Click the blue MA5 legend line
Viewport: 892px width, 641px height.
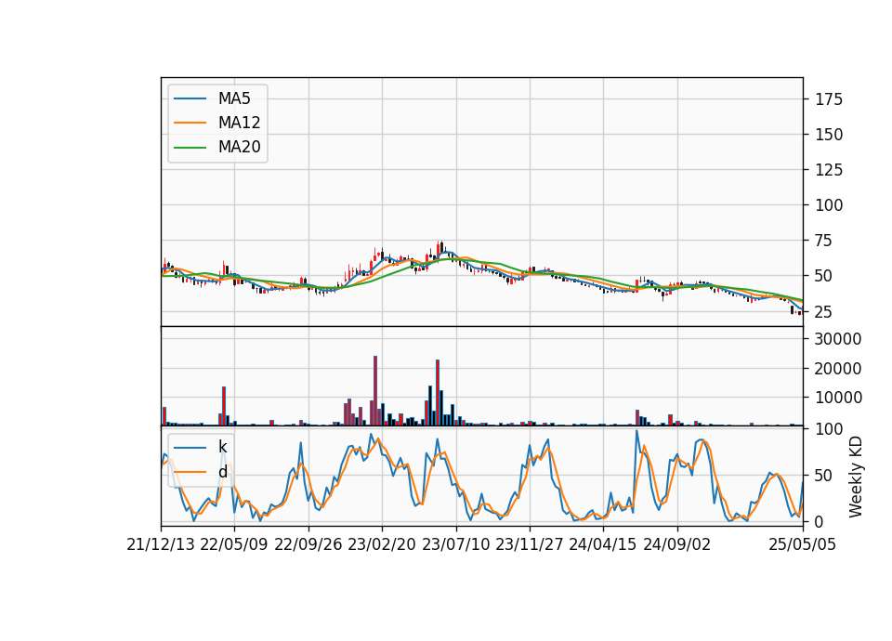click(x=190, y=99)
